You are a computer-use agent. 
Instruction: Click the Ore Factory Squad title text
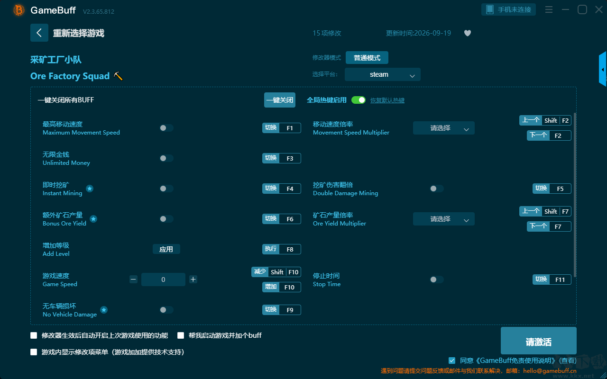point(70,76)
